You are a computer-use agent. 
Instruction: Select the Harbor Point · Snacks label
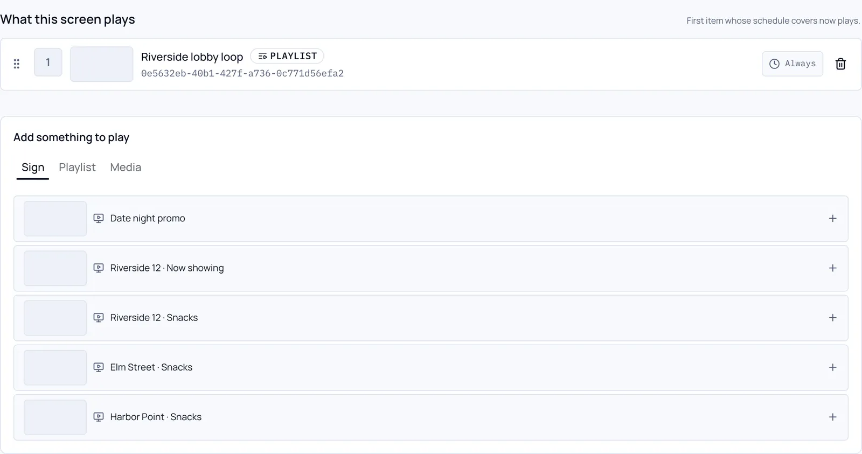tap(156, 417)
